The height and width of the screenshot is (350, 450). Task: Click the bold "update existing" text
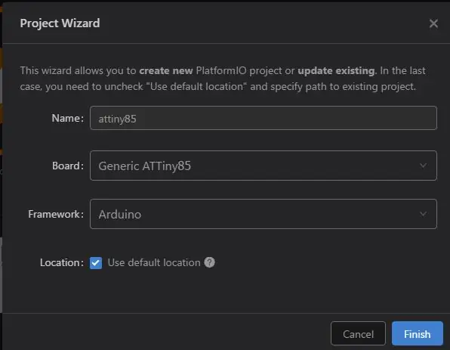pos(337,71)
